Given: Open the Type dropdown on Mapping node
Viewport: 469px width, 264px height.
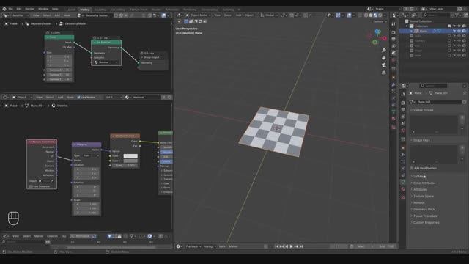Looking at the screenshot, I should click(x=91, y=155).
